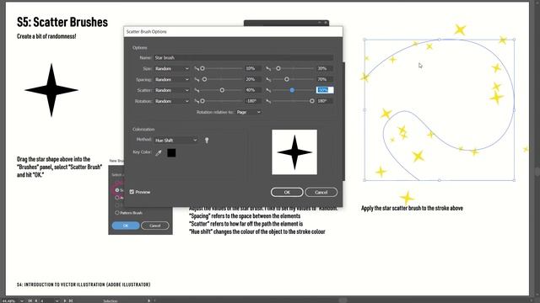540x303 pixels.
Task: Click the Scatter row maximum slider arrow icon
Action: tap(268, 90)
